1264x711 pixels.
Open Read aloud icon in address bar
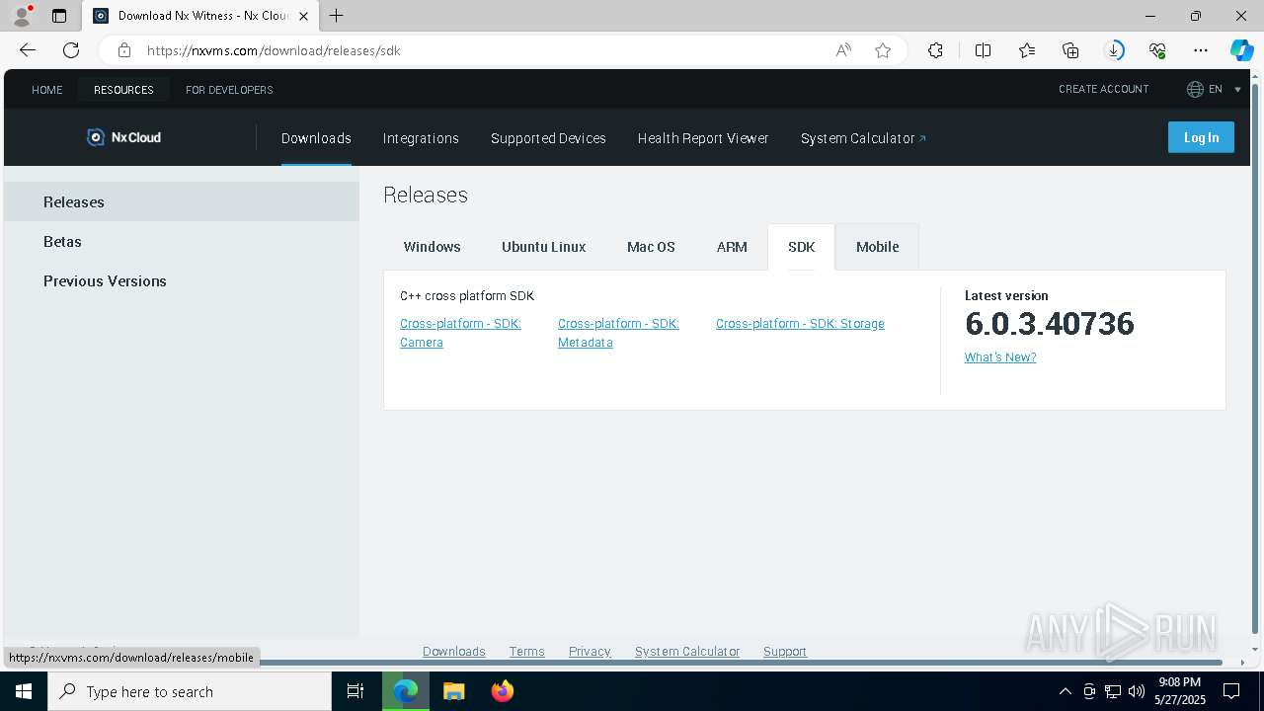click(x=843, y=50)
